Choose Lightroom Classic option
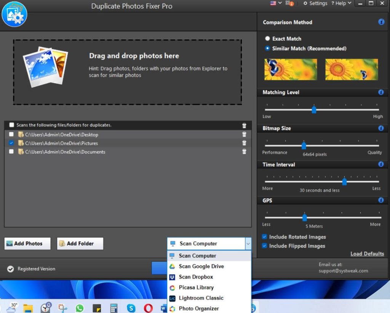Screen dimensions: 390x313 pos(209,298)
